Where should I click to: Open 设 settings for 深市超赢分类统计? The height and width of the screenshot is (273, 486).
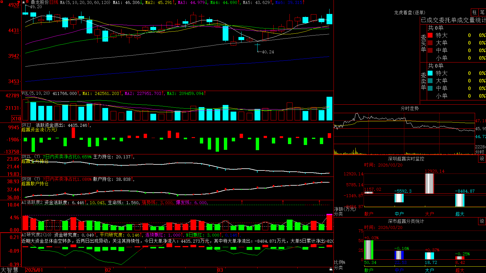click(482, 221)
